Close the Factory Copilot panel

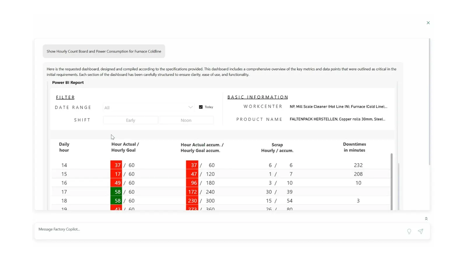(x=428, y=23)
